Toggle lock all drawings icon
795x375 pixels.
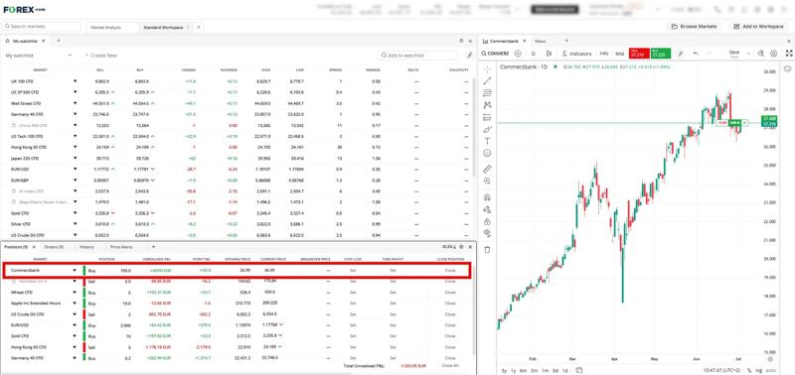click(487, 221)
